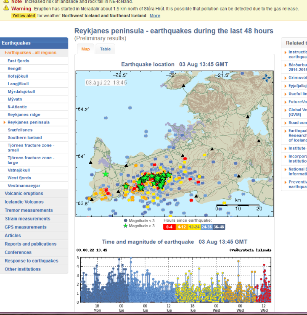The height and width of the screenshot is (315, 307).
Task: Select Vatnajökull in the region list
Action: tap(19, 171)
